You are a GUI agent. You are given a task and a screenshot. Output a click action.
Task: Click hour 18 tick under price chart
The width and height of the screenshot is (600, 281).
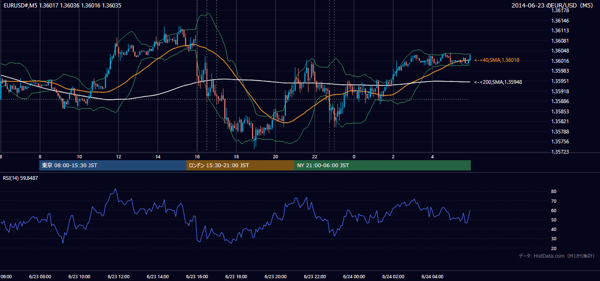[x=237, y=156]
